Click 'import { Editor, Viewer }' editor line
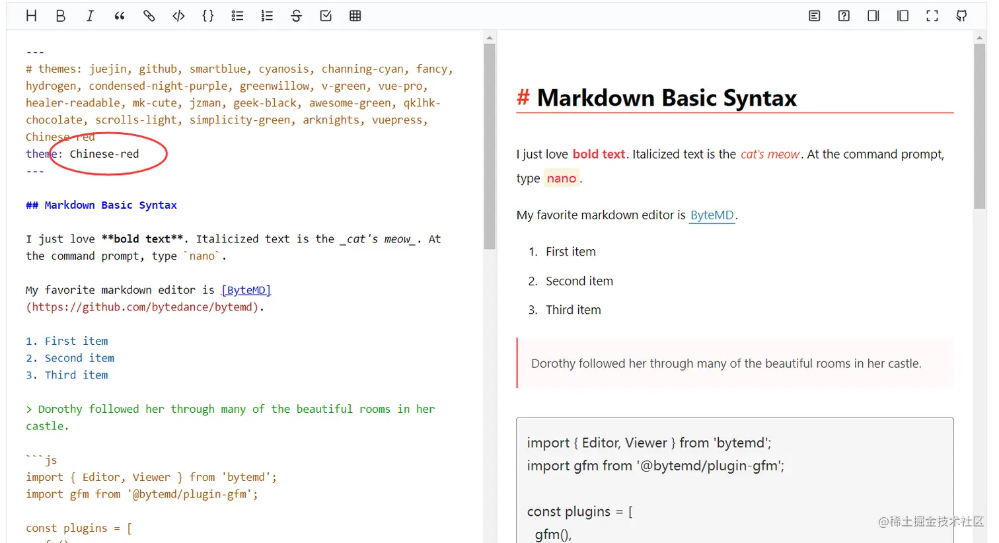999x543 pixels. point(151,477)
